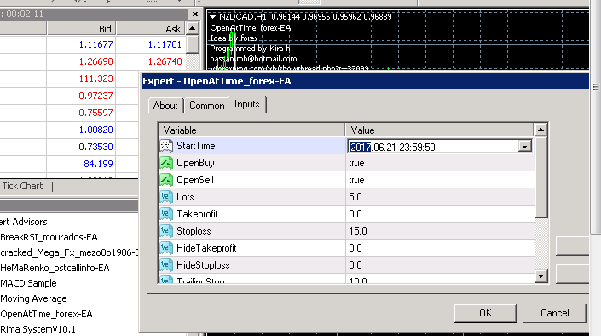Click the OpenBuy value true
This screenshot has width=601, height=336.
(x=356, y=163)
